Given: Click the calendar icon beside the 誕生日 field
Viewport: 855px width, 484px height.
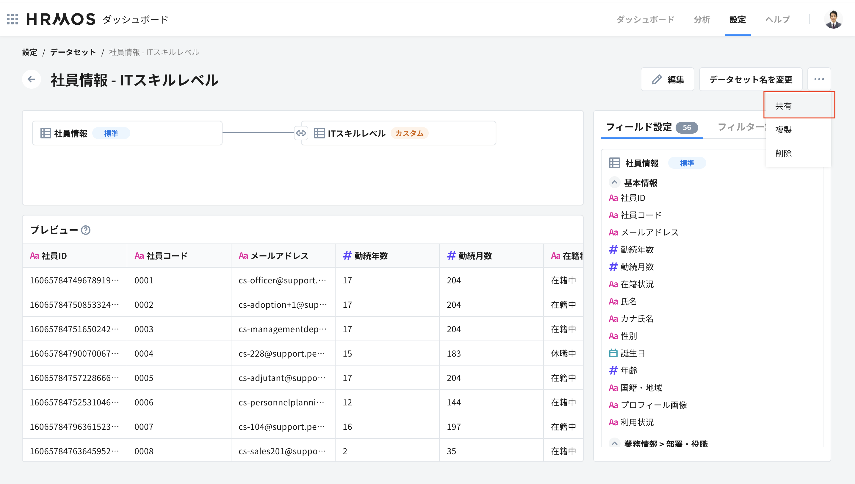Looking at the screenshot, I should click(613, 353).
